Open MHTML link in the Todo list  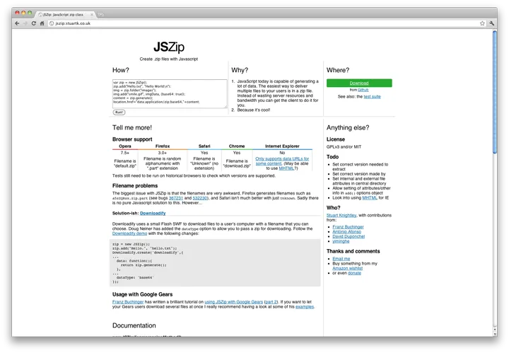370,198
